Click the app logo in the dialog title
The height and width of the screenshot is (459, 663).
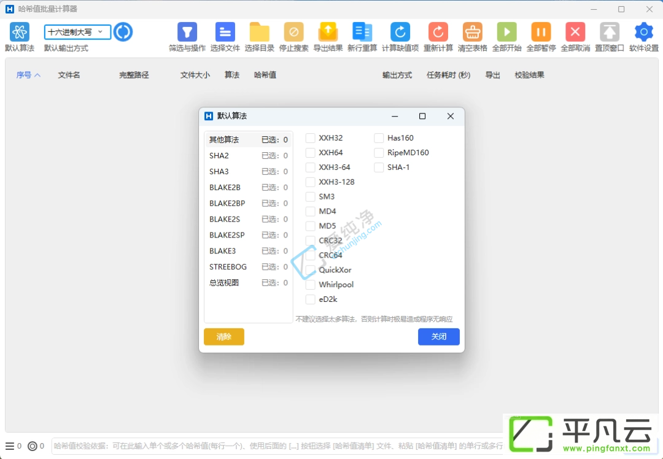click(209, 116)
